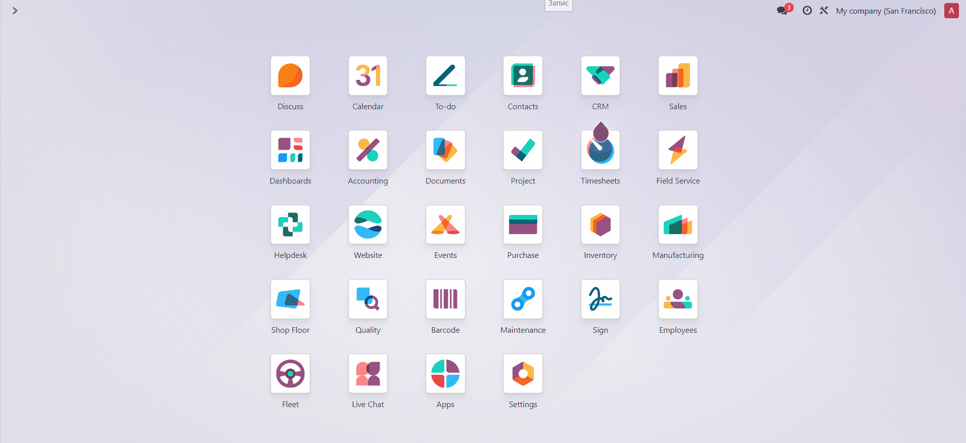Open the Purchase app
The image size is (966, 443).
pyautogui.click(x=523, y=225)
